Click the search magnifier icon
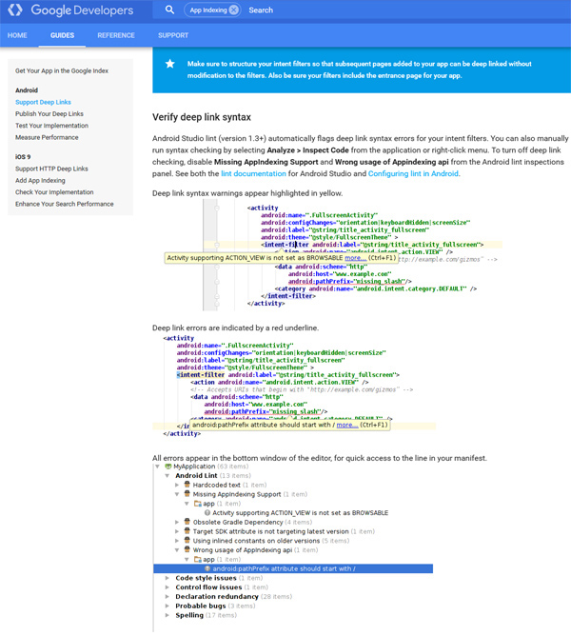This screenshot has width=571, height=636. click(169, 10)
